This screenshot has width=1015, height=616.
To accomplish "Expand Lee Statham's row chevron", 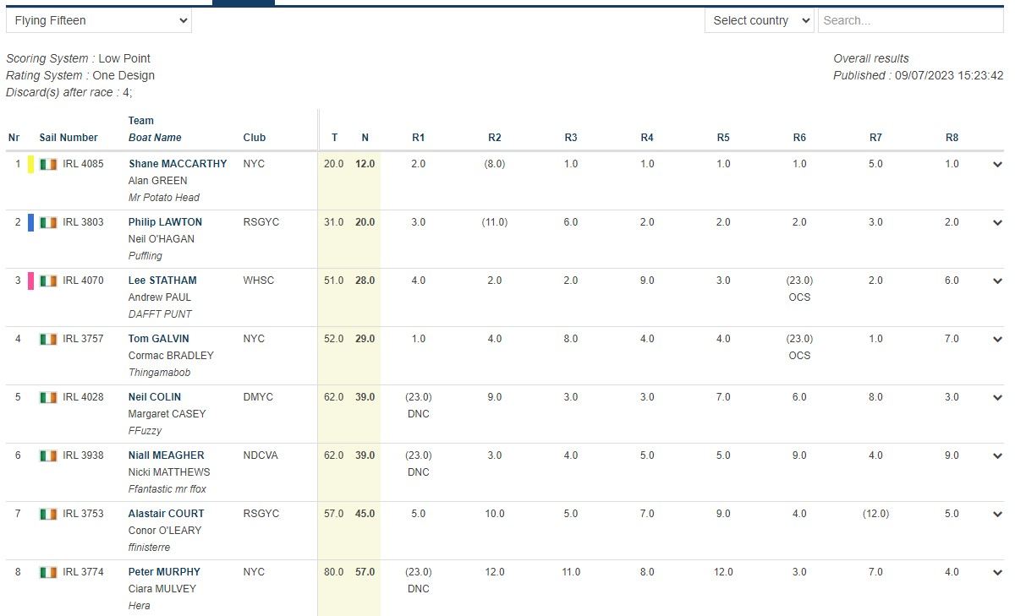I will 998,281.
